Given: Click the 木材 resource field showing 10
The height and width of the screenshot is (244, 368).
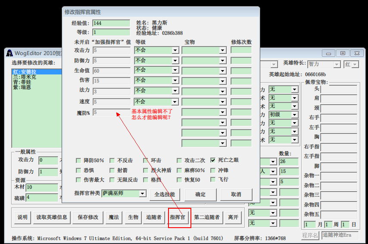Looking at the screenshot, I should (x=42, y=187).
